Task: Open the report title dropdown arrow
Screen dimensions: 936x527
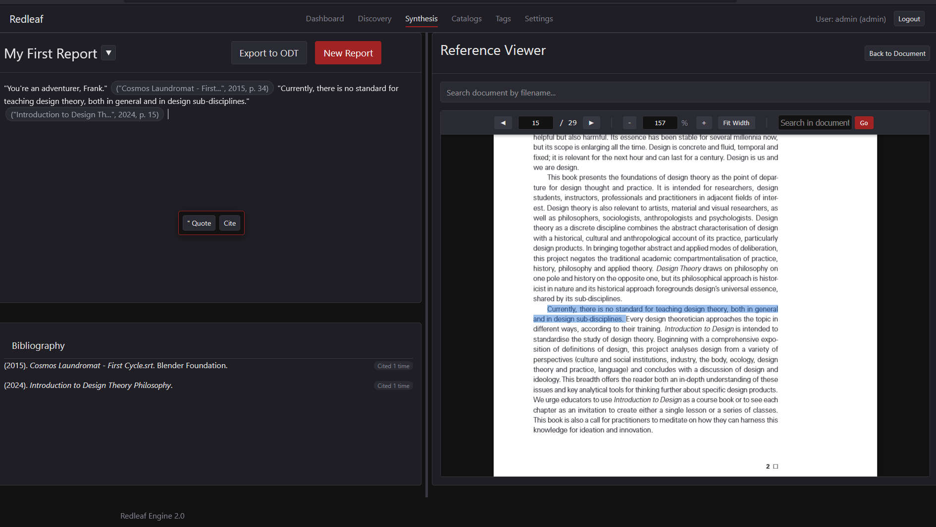Action: coord(108,53)
